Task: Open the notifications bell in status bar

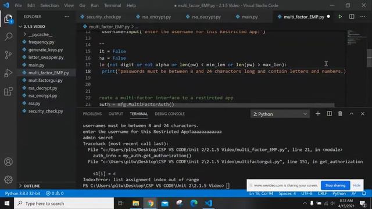Action: coord(364,193)
